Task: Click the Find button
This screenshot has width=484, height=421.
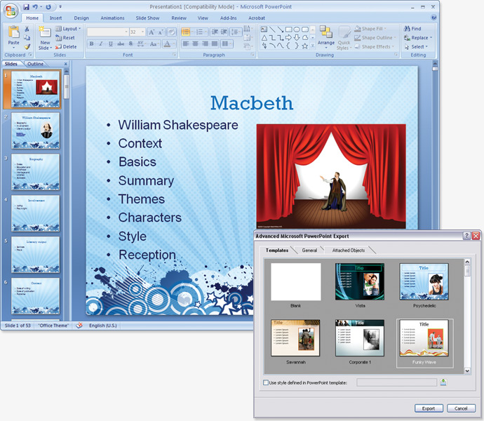Action: coord(412,28)
